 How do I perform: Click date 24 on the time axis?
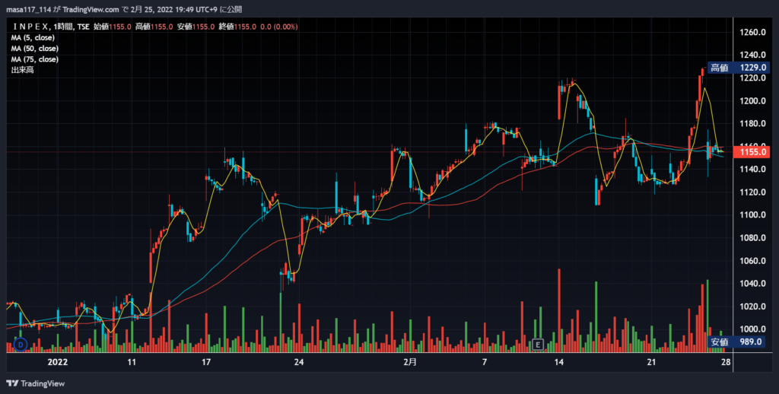(298, 362)
